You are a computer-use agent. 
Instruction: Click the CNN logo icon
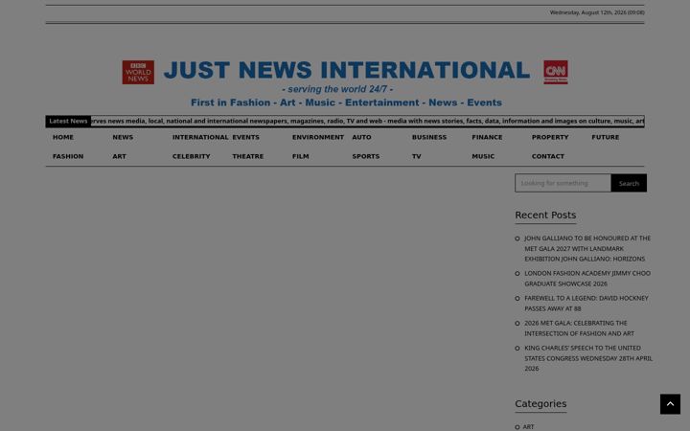click(x=555, y=72)
